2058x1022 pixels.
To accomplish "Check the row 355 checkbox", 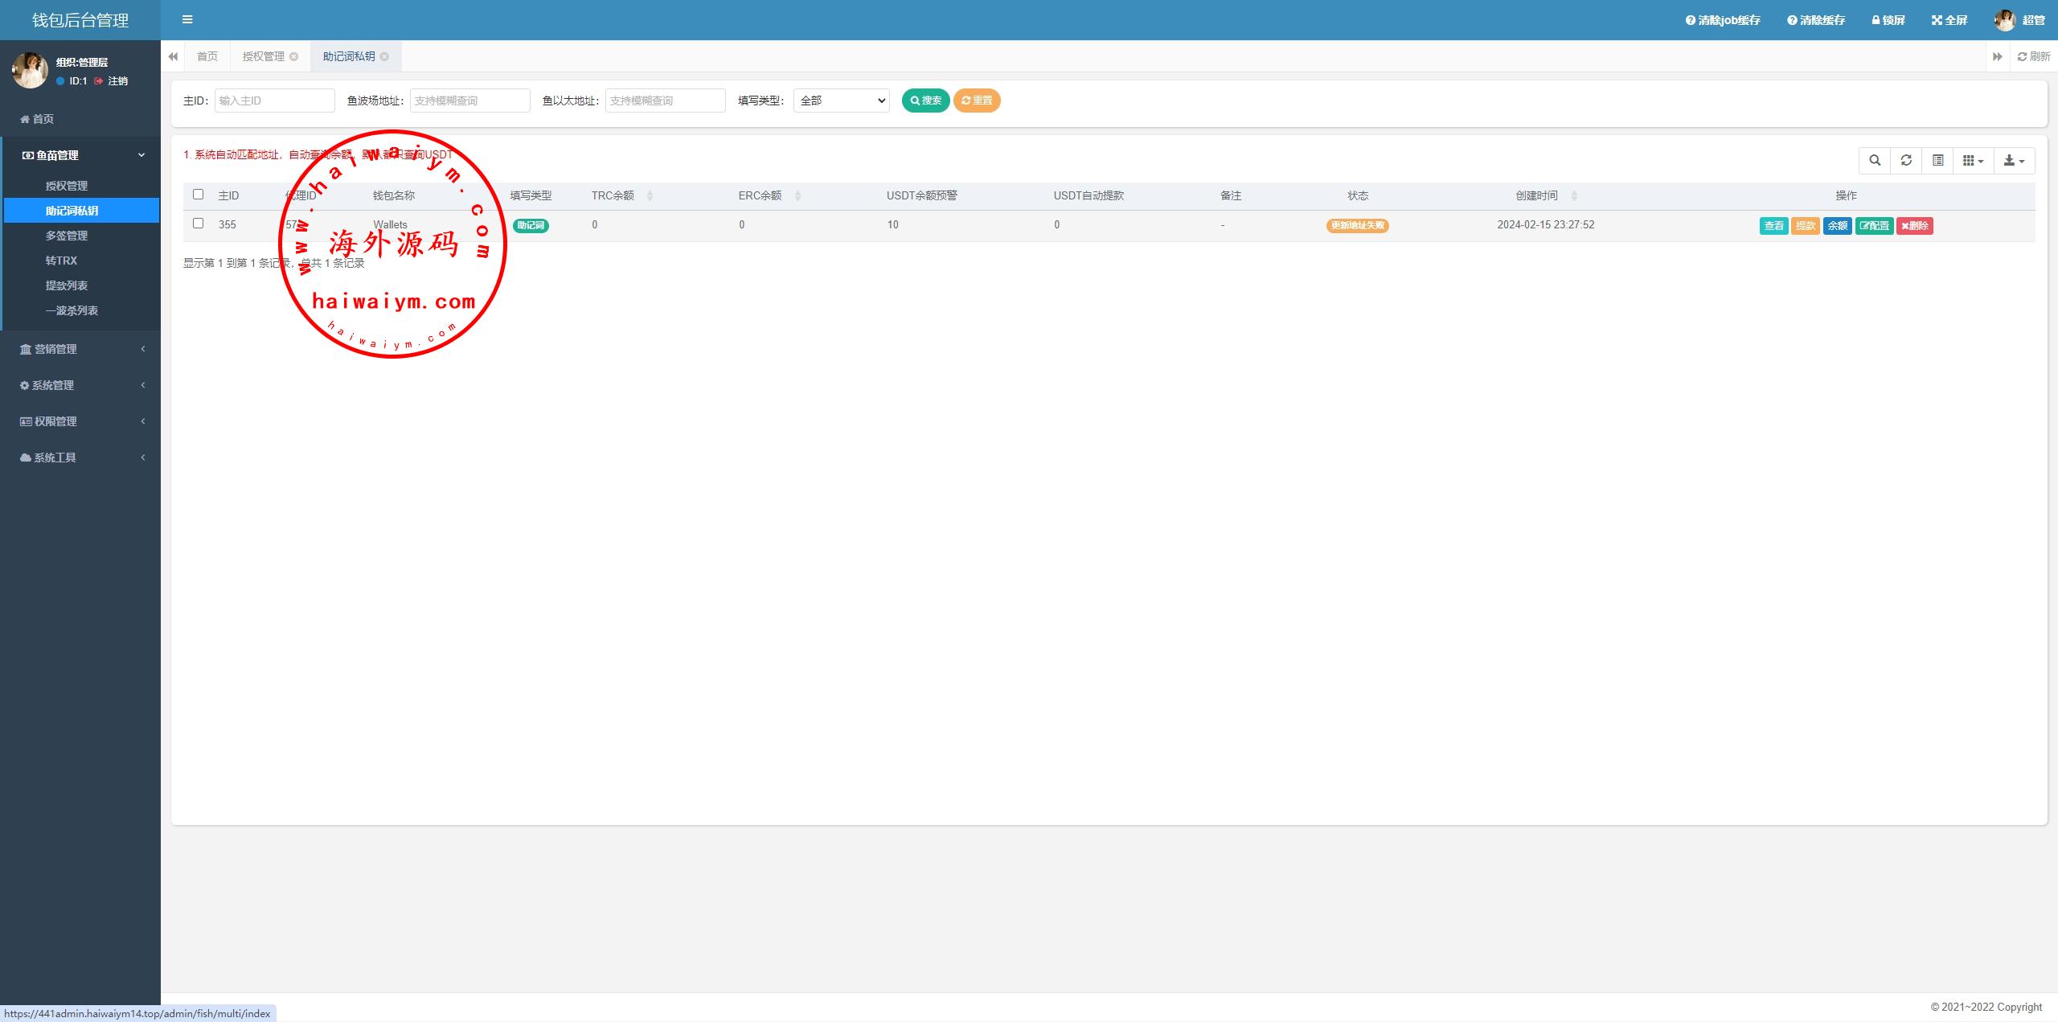I will 199,224.
